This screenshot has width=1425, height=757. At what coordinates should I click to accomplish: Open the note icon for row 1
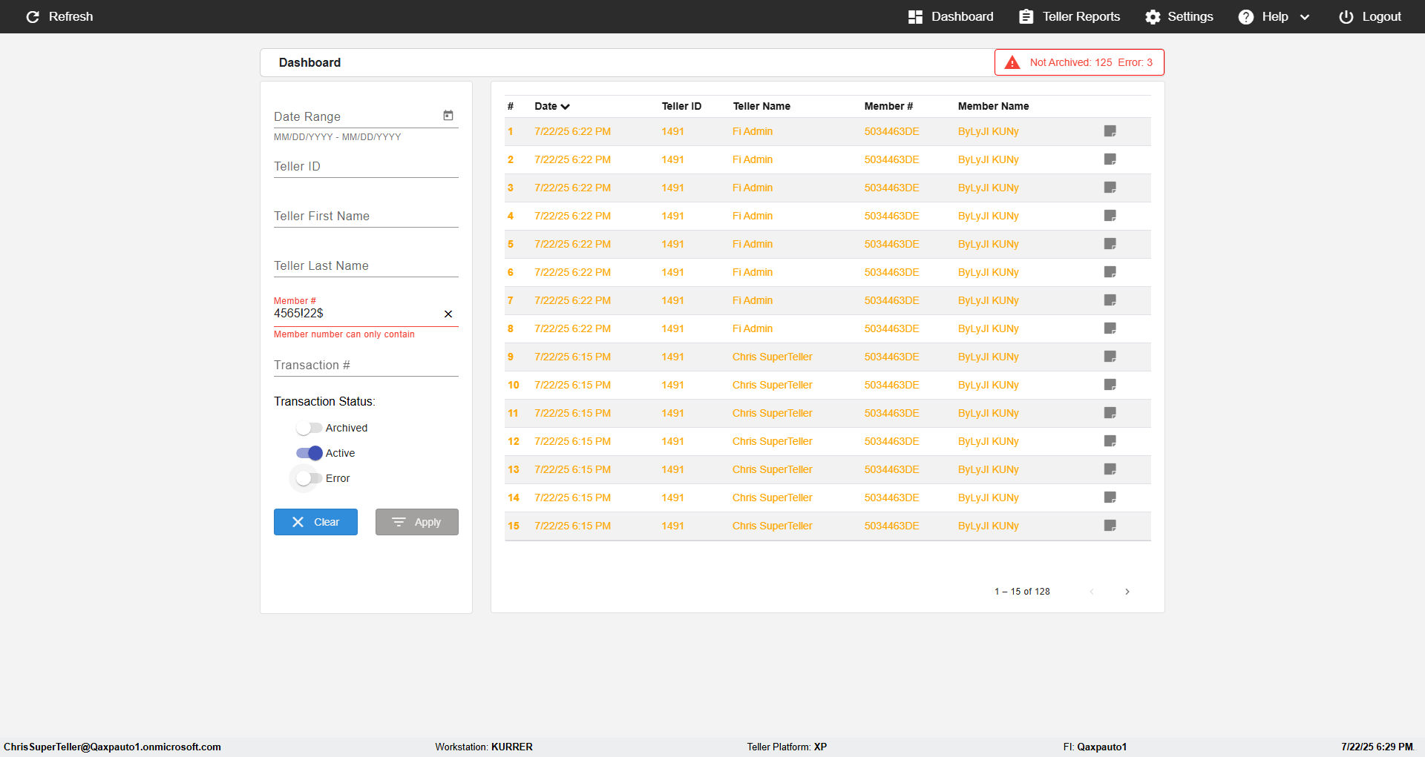(1110, 131)
